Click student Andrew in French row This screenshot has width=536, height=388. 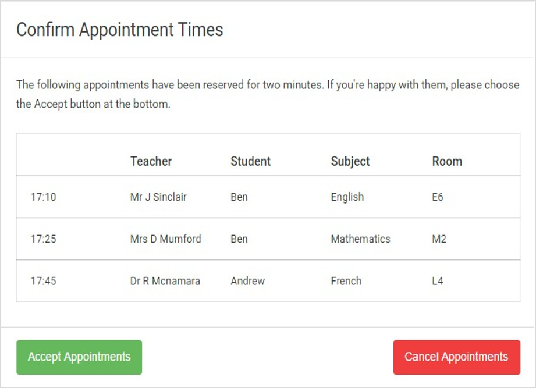pos(247,281)
